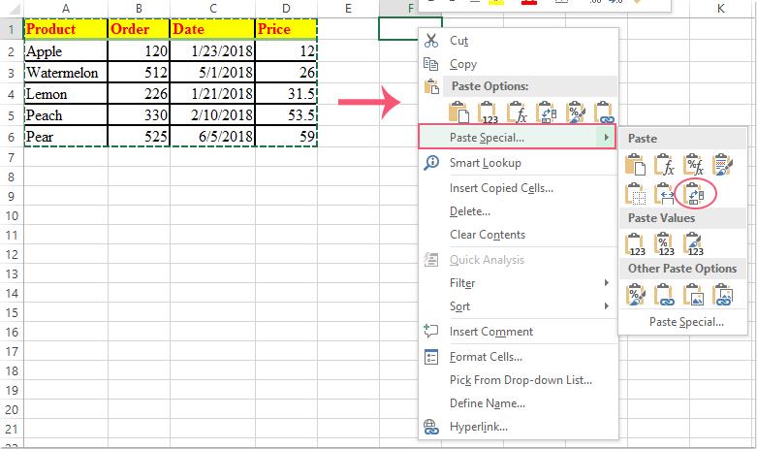The width and height of the screenshot is (757, 449).
Task: Select column B header
Action: point(139,8)
